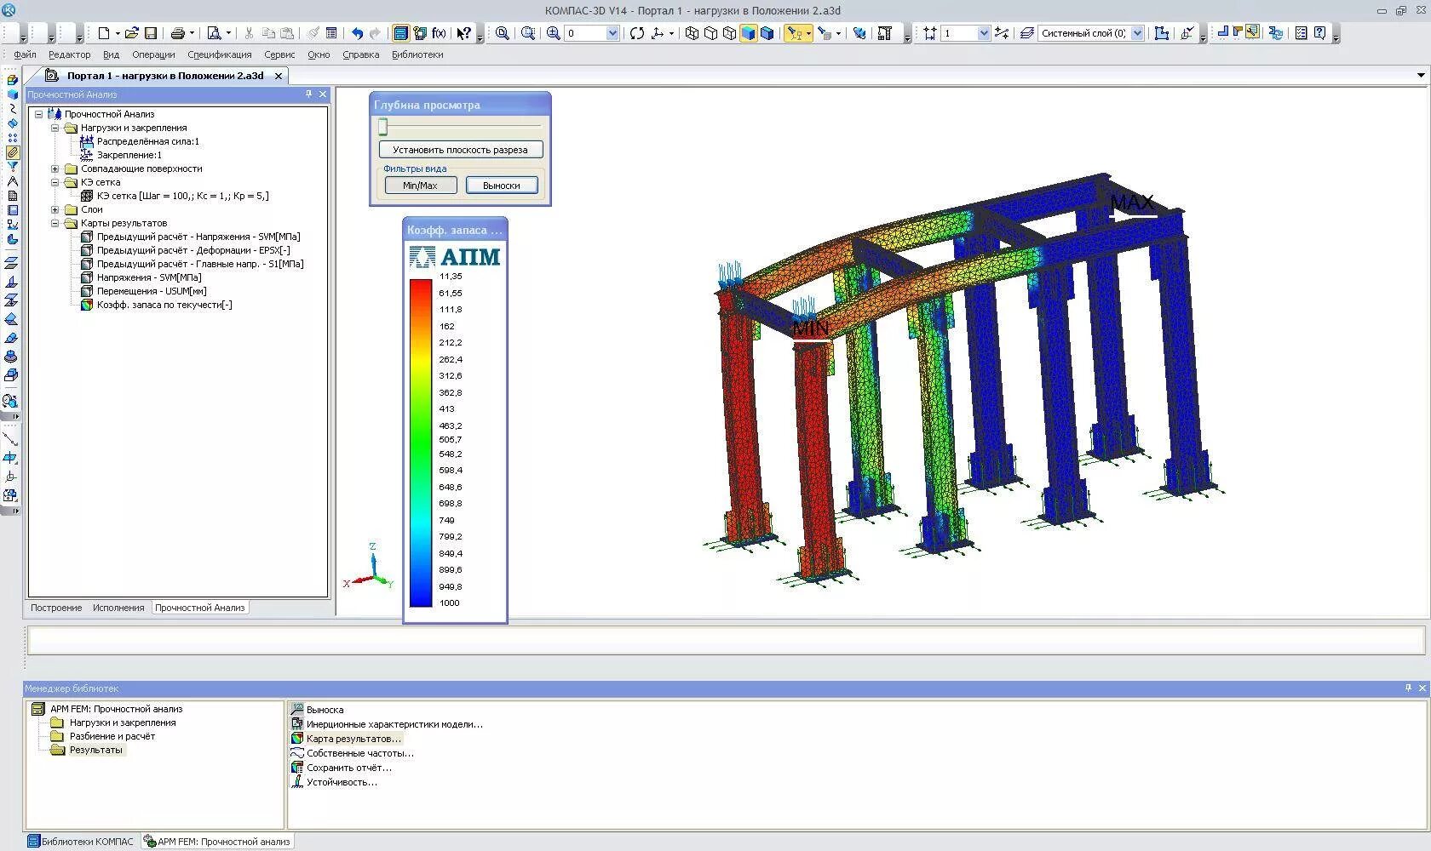The height and width of the screenshot is (851, 1431).
Task: Click the properties table icon after the paintbrush
Action: pos(331,33)
